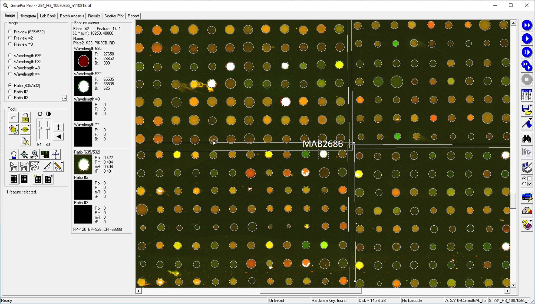Select the Preview (635/532) image option
Screen dimensions: 535x304
pos(10,32)
